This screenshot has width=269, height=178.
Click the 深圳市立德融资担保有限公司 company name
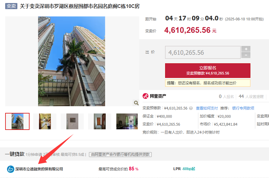pyautogui.click(x=39, y=169)
